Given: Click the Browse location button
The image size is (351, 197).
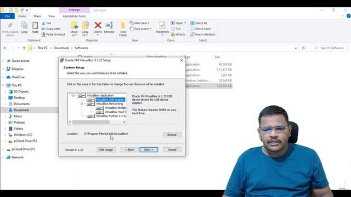Looking at the screenshot, I should [172, 135].
